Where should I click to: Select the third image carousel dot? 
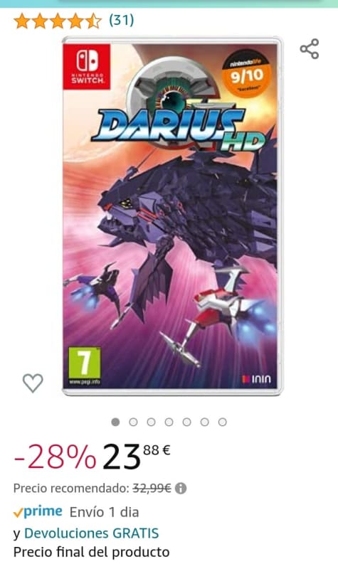point(151,422)
